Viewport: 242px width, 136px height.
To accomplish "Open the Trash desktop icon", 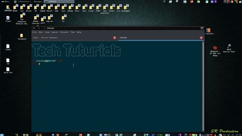I will (8, 19).
